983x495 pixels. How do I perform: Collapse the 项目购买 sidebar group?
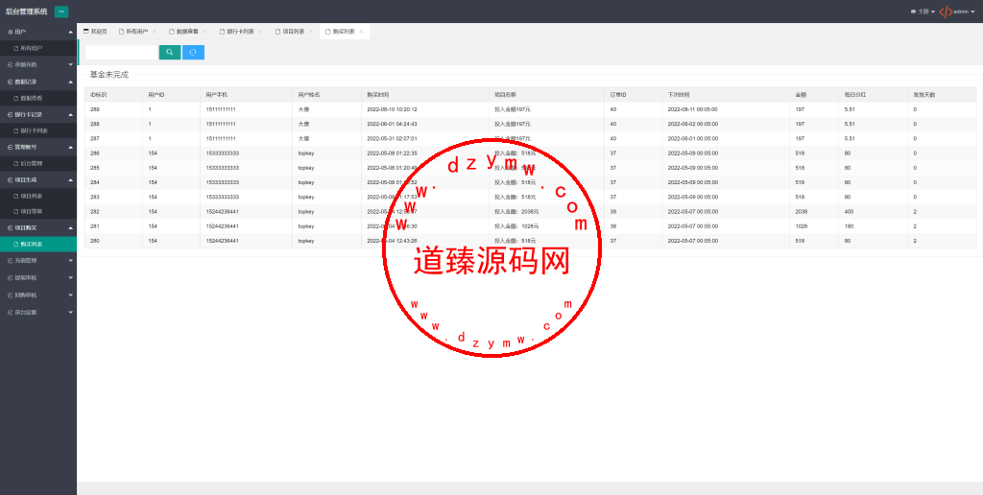click(x=38, y=227)
